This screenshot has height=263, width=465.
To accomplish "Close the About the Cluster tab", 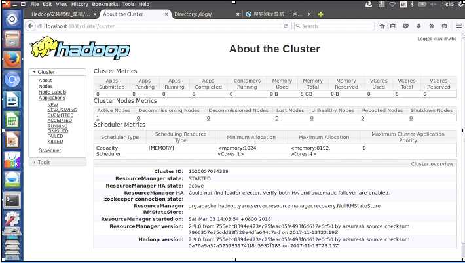I will (x=166, y=14).
